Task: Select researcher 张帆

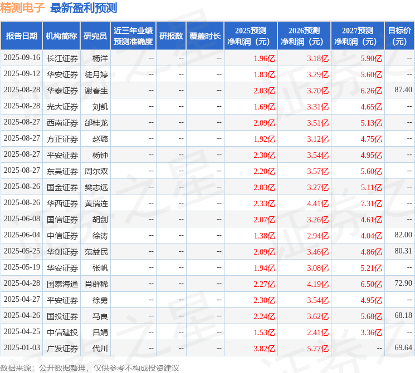Action: (100, 268)
